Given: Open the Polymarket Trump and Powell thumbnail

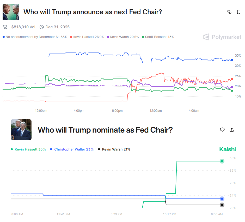Looking at the screenshot, I should pyautogui.click(x=11, y=12).
